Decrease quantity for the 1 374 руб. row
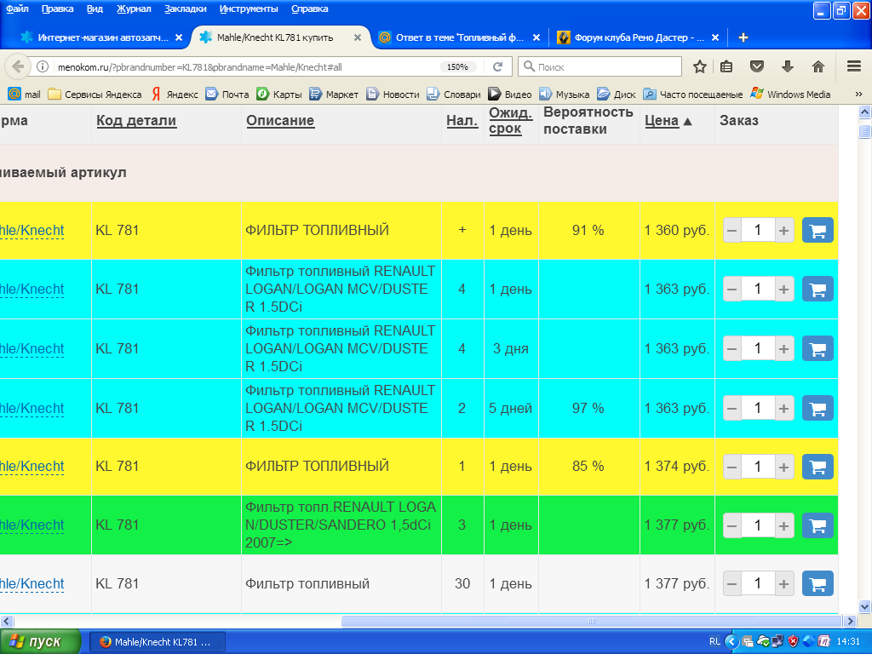872x654 pixels. pos(731,467)
